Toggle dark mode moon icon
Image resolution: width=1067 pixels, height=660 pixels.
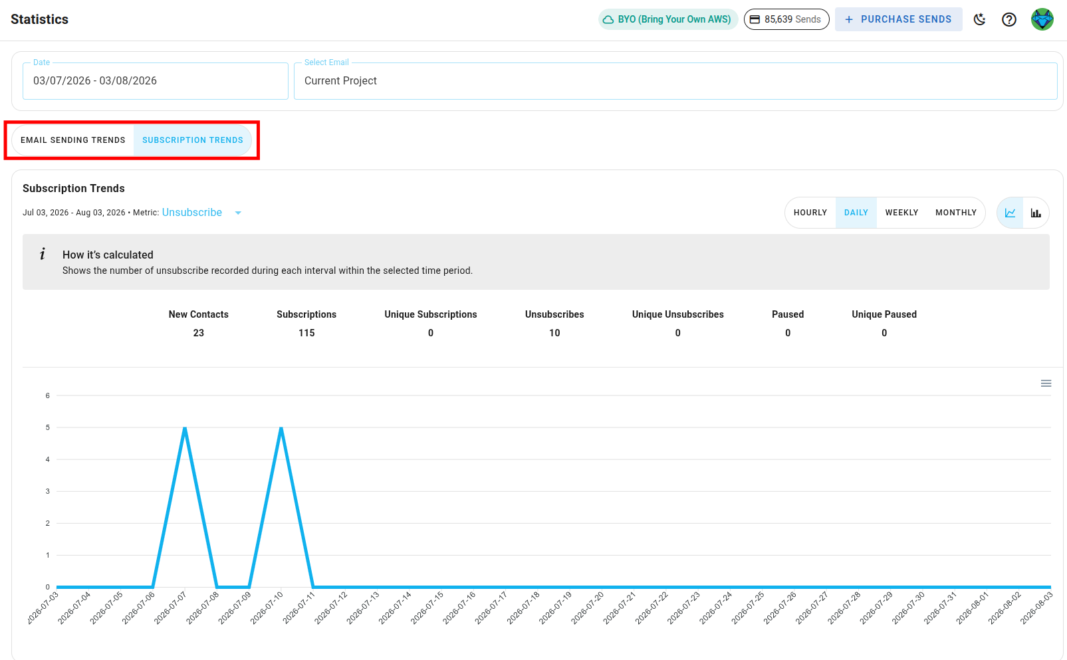tap(979, 19)
